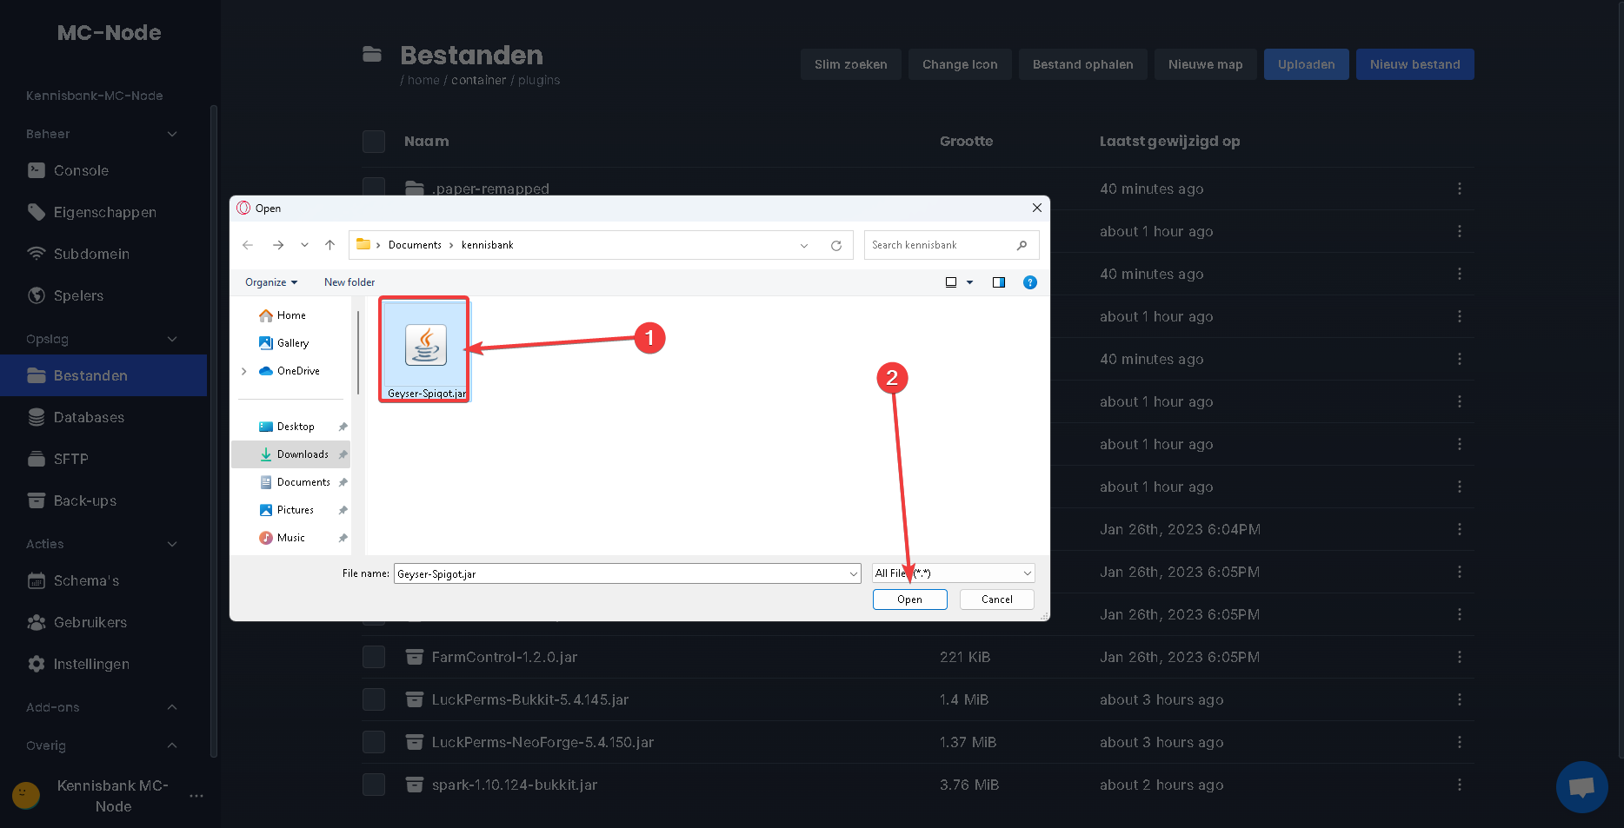
Task: Select the Geyser-Spigot.jar file thumbnail
Action: pyautogui.click(x=425, y=349)
